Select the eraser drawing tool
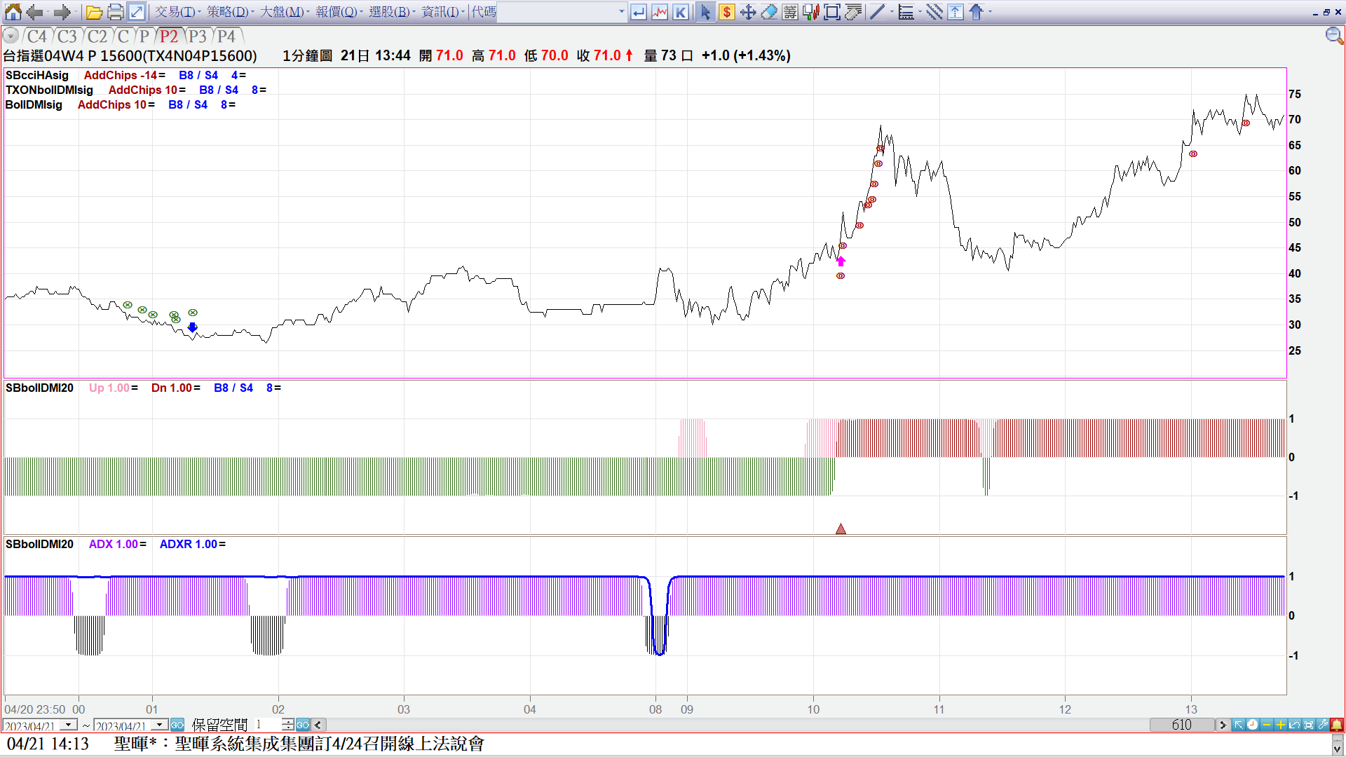 pos(769,12)
